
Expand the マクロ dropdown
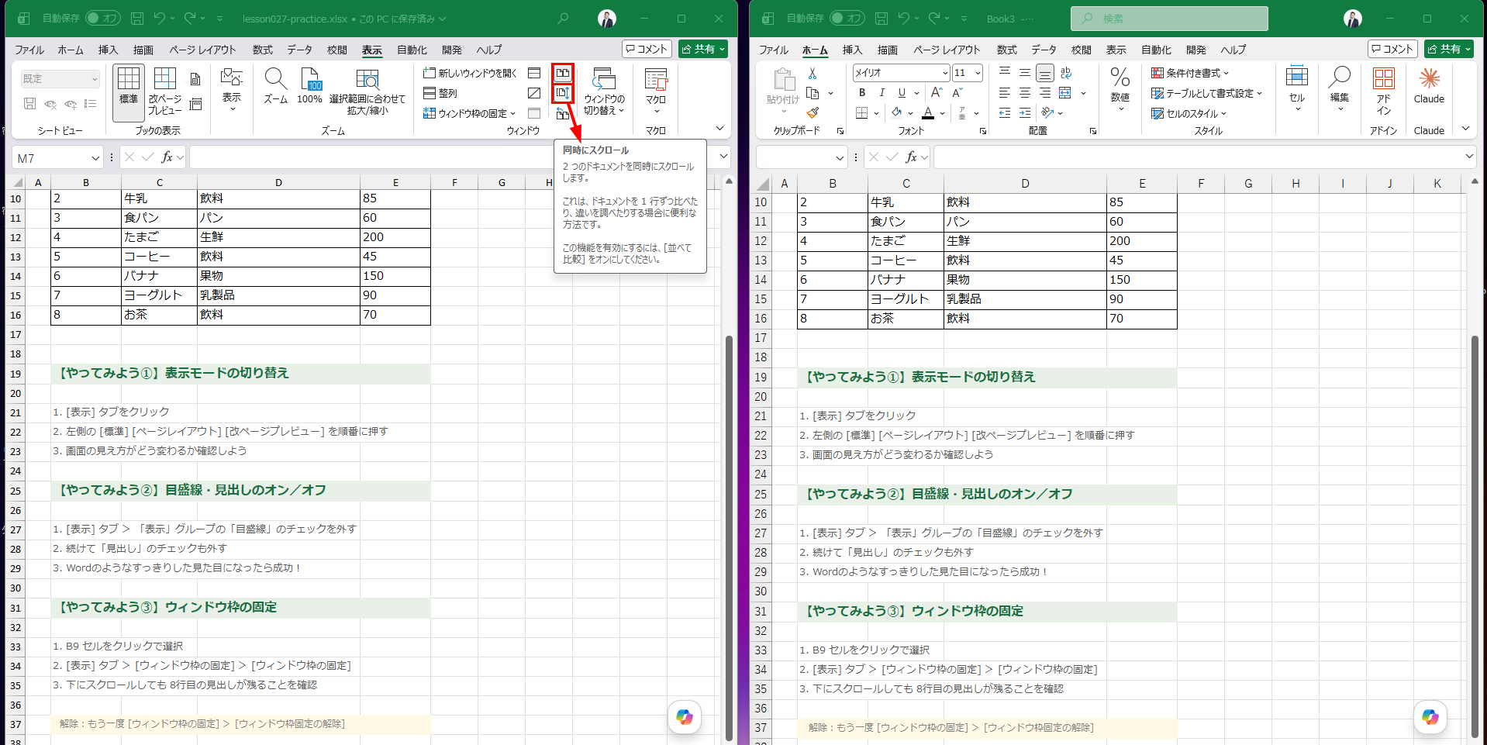click(656, 92)
